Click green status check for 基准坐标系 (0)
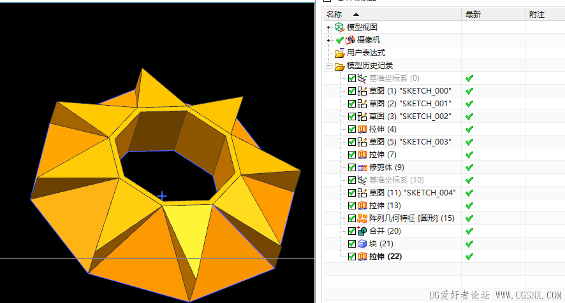This screenshot has height=303, width=565. pos(469,78)
